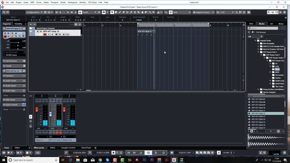290x163 pixels.
Task: Go back in Media file browser
Action: (249, 32)
